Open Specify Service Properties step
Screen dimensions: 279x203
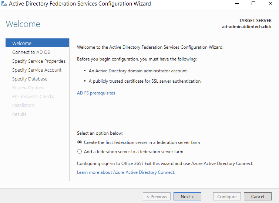38,61
